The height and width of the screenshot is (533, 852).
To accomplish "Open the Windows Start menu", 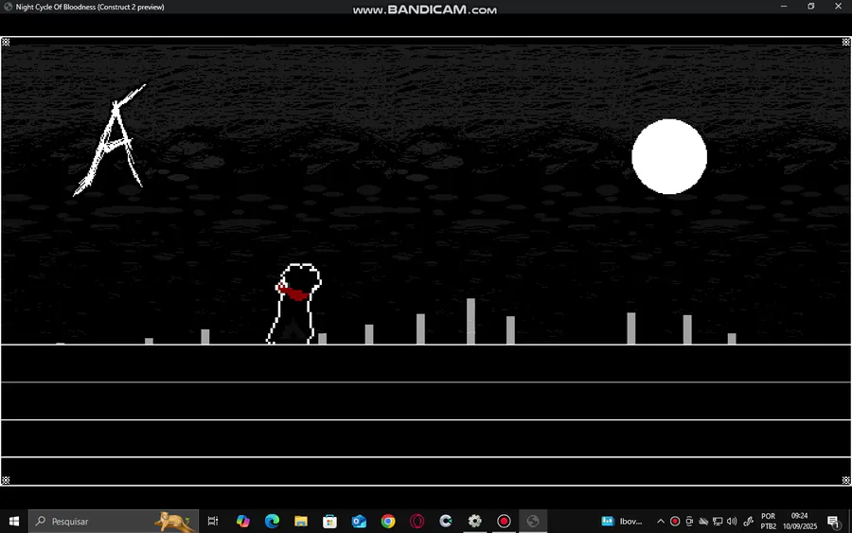I will pos(14,521).
